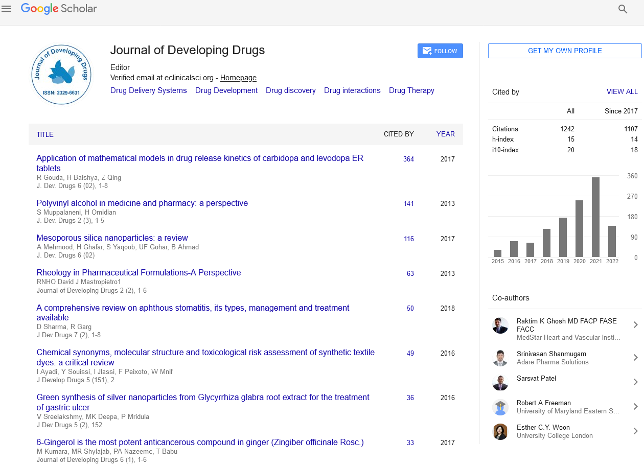
Task: Expand the Esther C.Y. Woon chevron arrow
Action: [x=635, y=431]
